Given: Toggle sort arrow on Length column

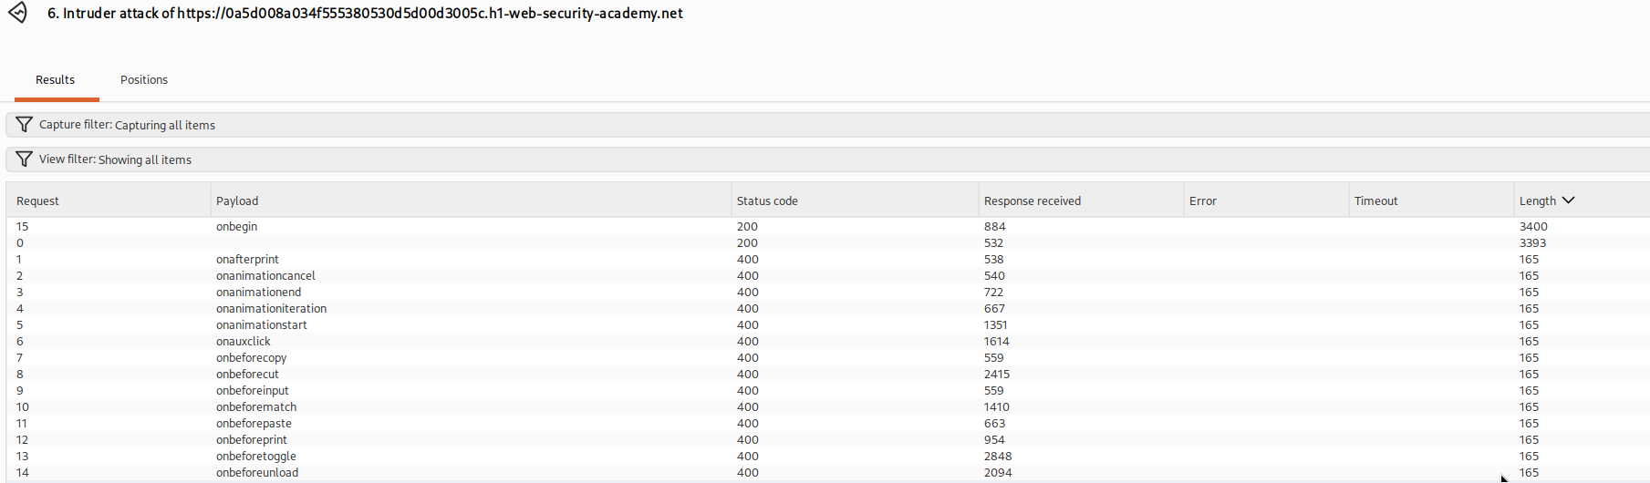Looking at the screenshot, I should [1569, 200].
